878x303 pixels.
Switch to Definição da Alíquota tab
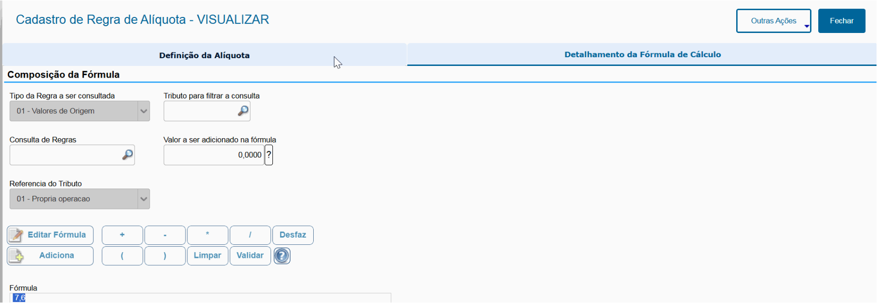pyautogui.click(x=204, y=55)
